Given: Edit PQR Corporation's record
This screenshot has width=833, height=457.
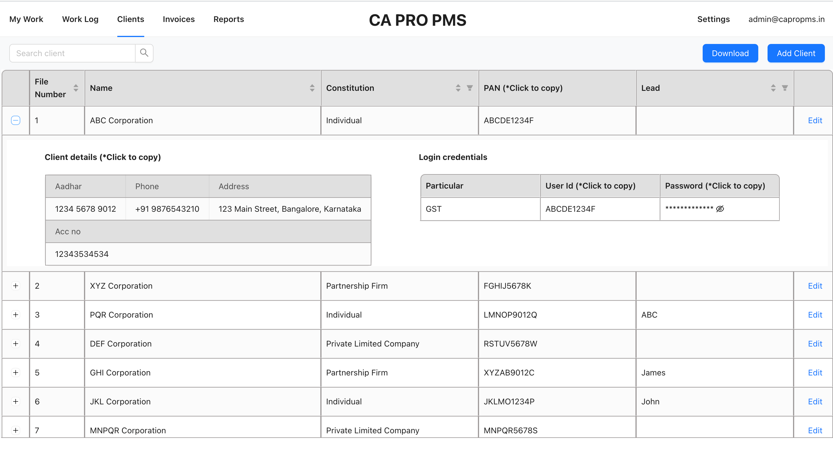Looking at the screenshot, I should pos(815,314).
